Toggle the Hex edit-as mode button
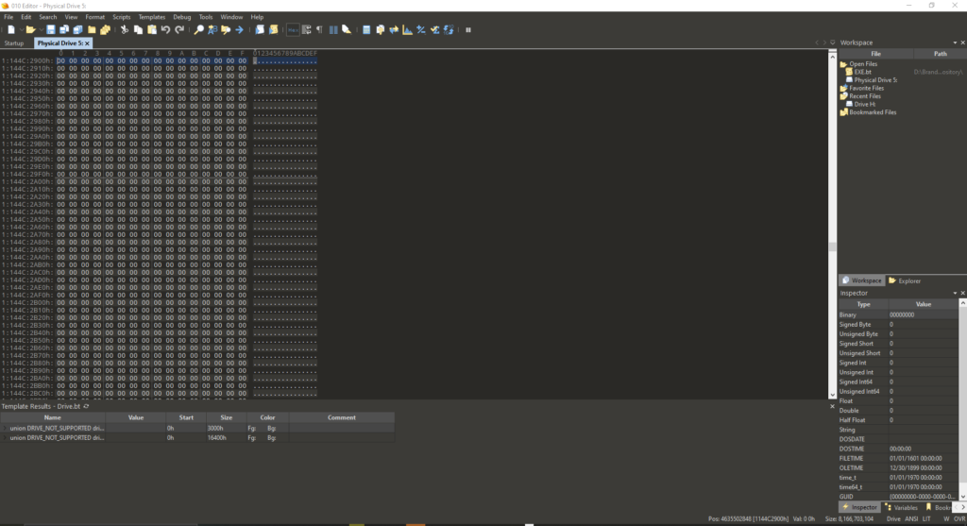 tap(293, 30)
